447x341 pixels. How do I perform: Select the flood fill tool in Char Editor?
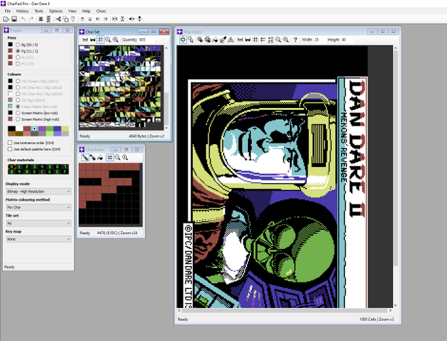coord(100,157)
